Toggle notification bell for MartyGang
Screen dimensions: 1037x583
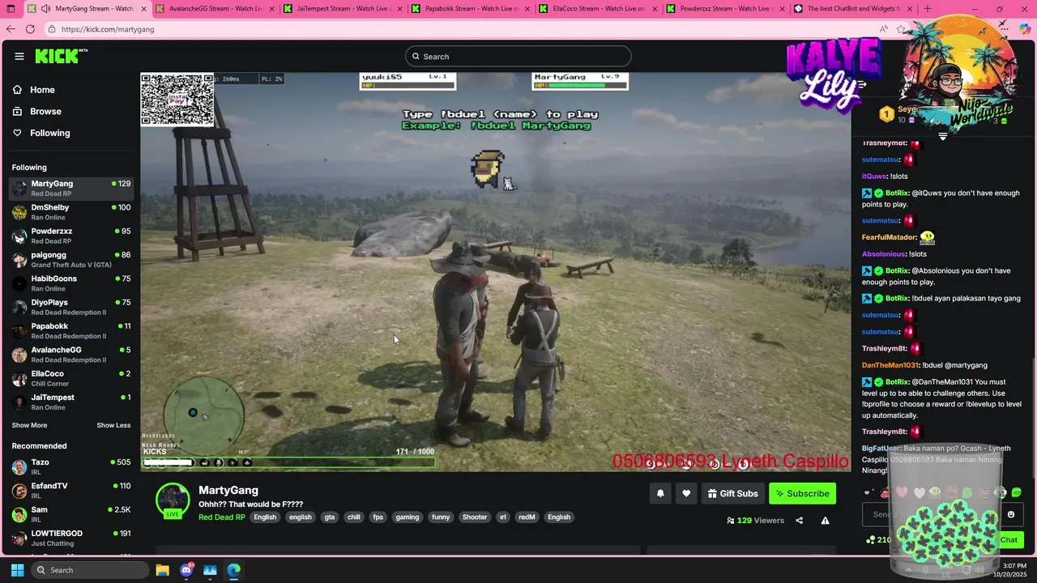coord(660,493)
